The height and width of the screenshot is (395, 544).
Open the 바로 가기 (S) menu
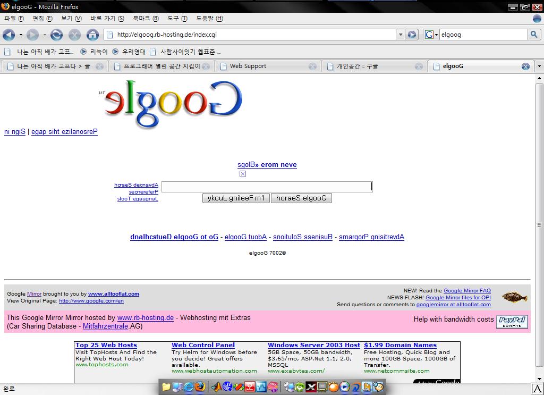(107, 19)
